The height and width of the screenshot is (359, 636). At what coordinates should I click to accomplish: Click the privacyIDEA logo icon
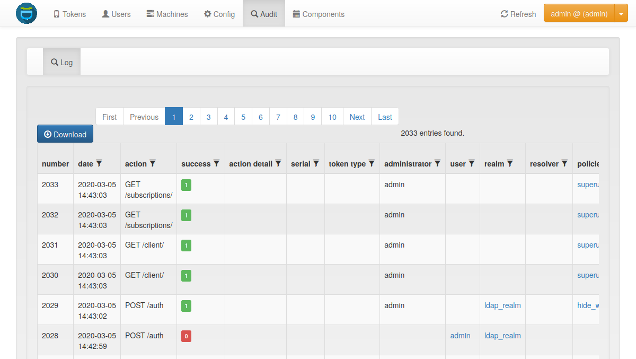pos(26,13)
